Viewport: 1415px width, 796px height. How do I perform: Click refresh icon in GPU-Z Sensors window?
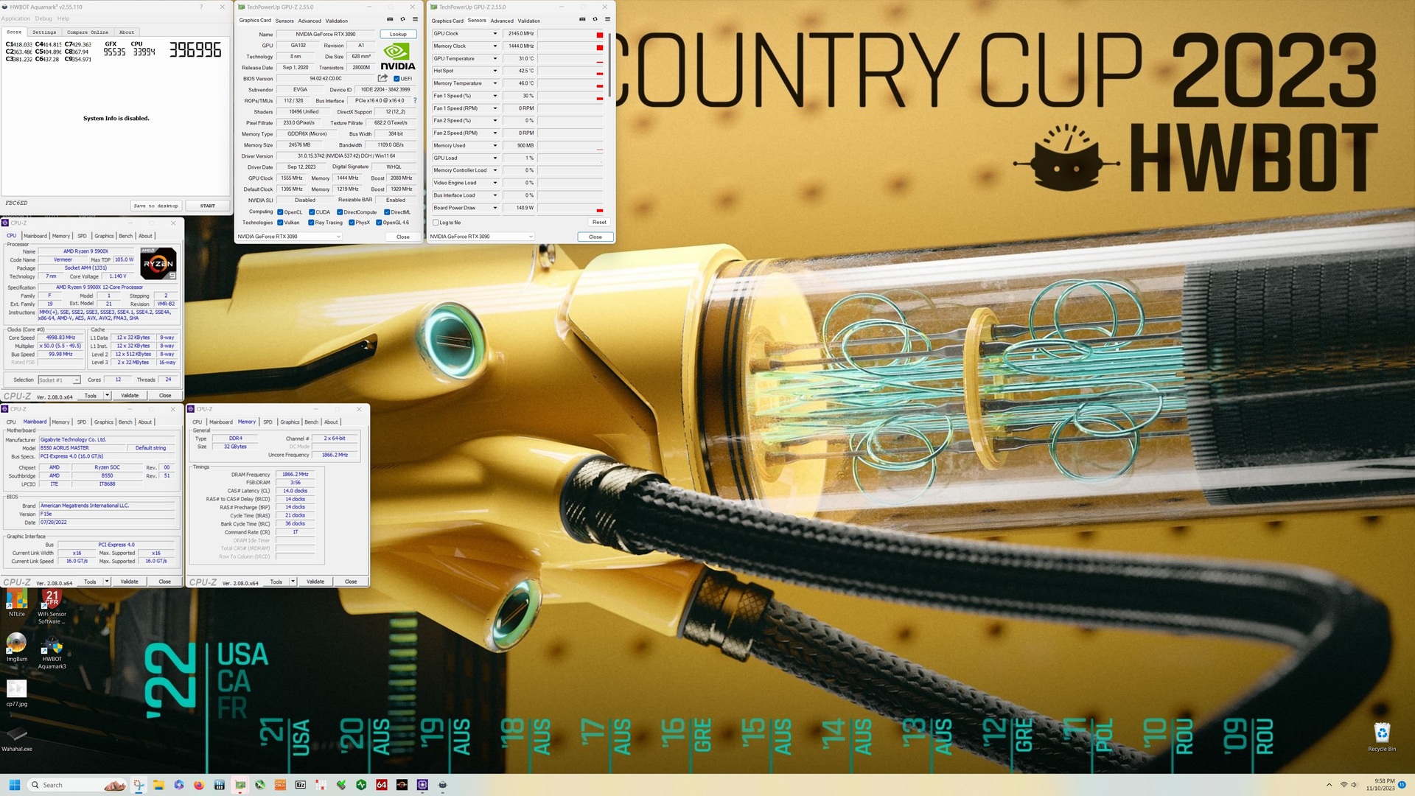pyautogui.click(x=595, y=20)
